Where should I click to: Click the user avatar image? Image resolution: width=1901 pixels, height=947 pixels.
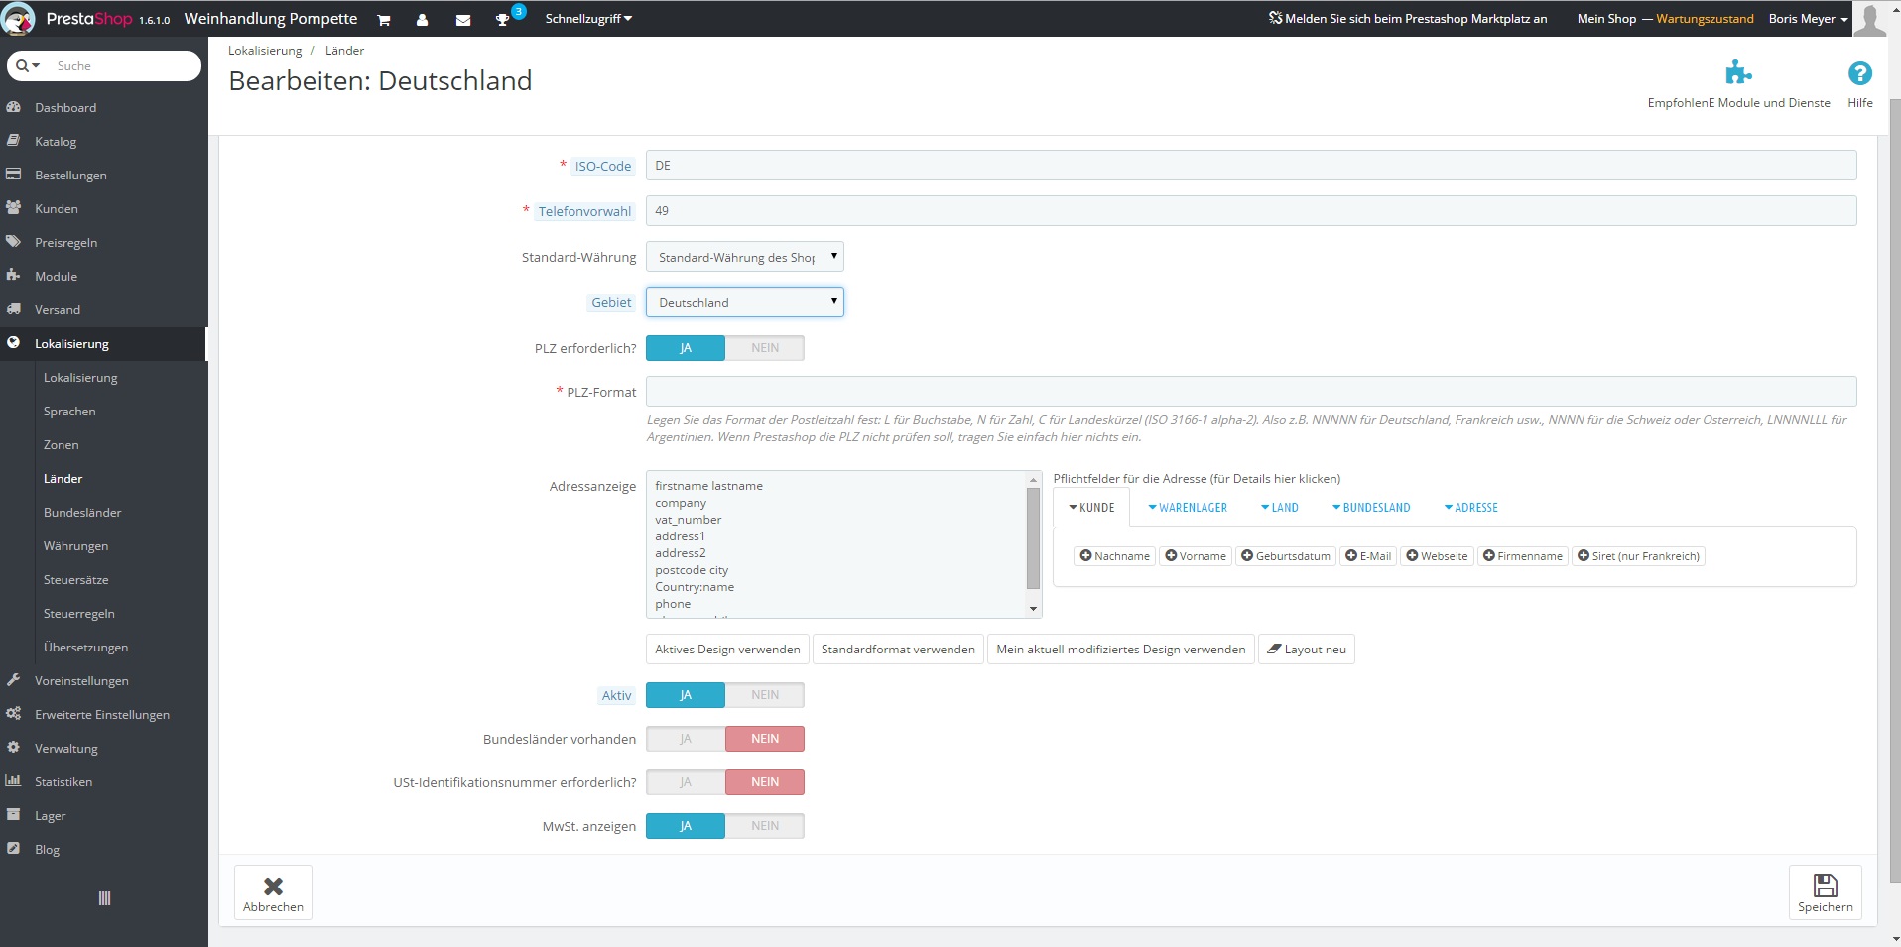pos(1870,19)
